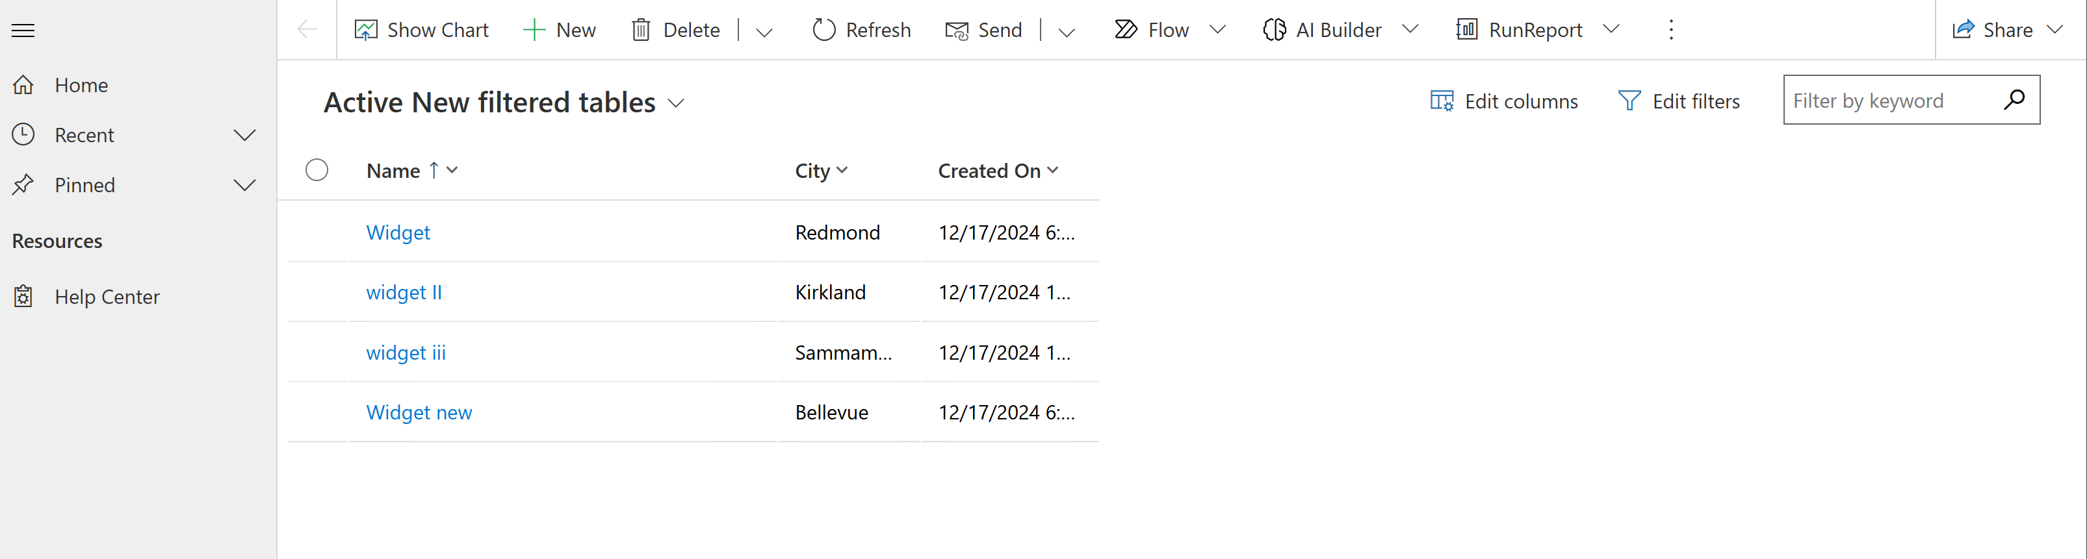This screenshot has width=2087, height=559.
Task: Click the Edit filters funnel icon
Action: pos(1629,101)
